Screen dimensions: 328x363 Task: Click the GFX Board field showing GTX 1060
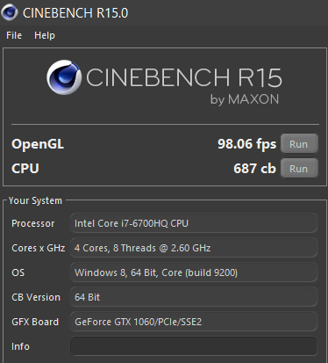pos(194,322)
